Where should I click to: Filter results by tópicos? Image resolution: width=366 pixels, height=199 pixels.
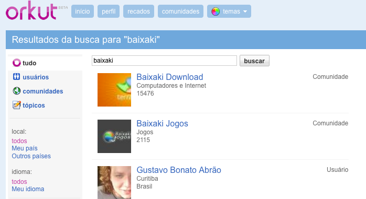pos(34,106)
